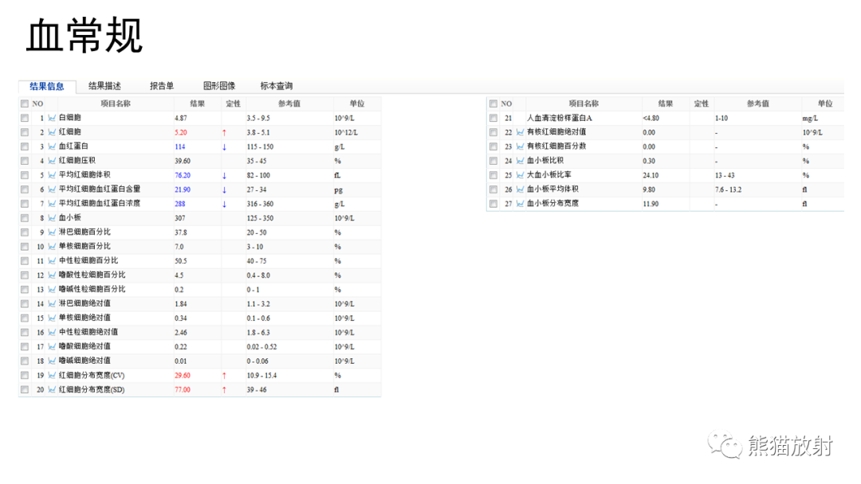Open trend chart icon for 淋巴细胞绝对值
Image resolution: width=861 pixels, height=484 pixels.
pos(52,303)
